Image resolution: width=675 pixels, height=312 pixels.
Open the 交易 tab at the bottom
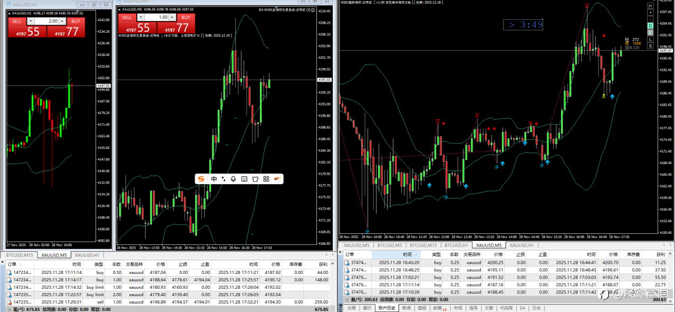351,308
